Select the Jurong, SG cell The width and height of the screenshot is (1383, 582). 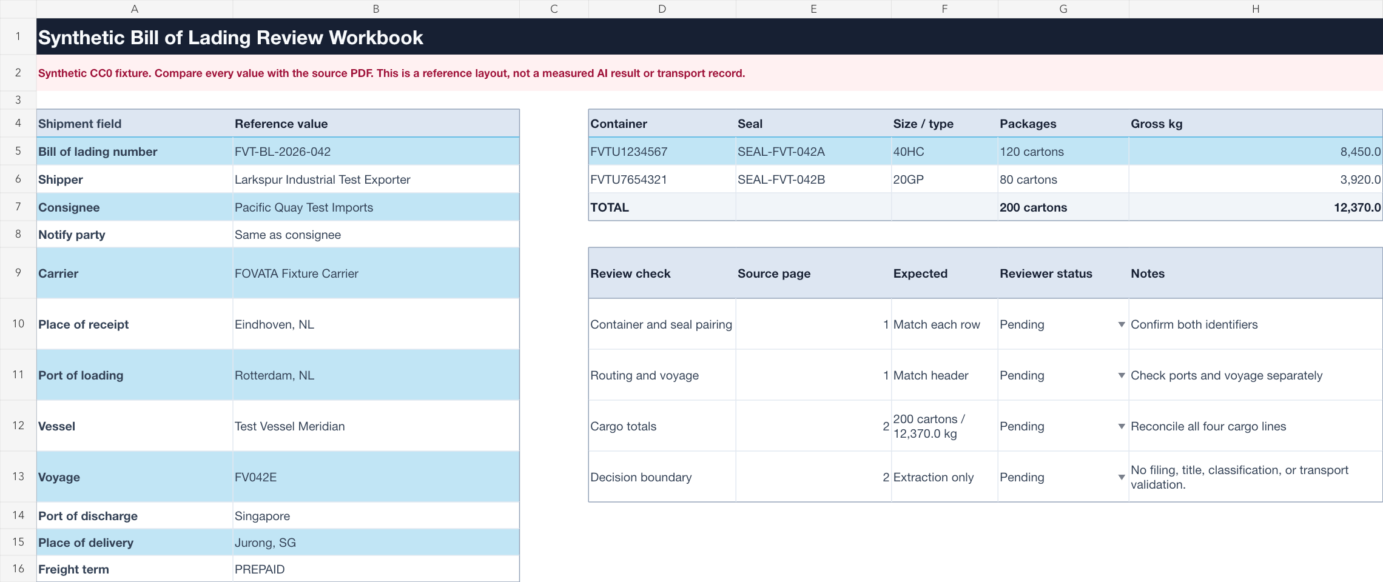click(376, 542)
